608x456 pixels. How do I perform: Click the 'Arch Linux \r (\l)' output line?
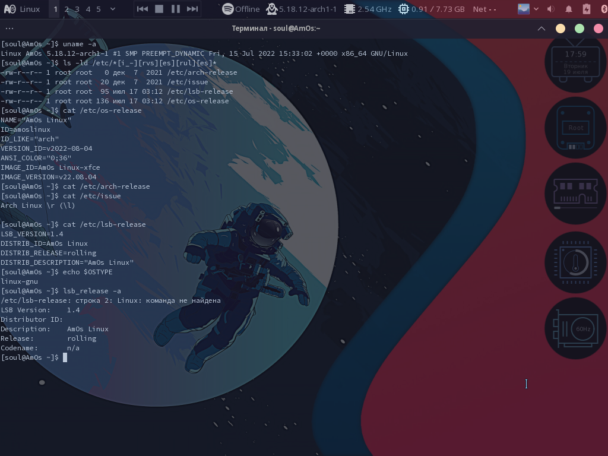pyautogui.click(x=38, y=205)
